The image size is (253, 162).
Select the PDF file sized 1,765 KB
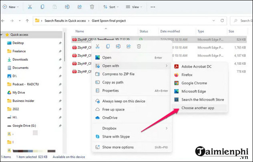(x=159, y=48)
